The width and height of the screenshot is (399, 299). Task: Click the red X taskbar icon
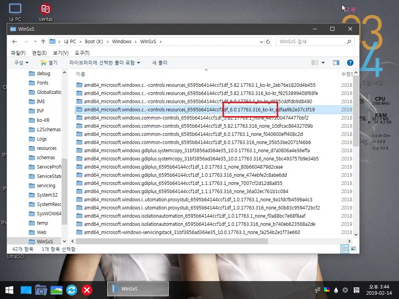[87, 290]
